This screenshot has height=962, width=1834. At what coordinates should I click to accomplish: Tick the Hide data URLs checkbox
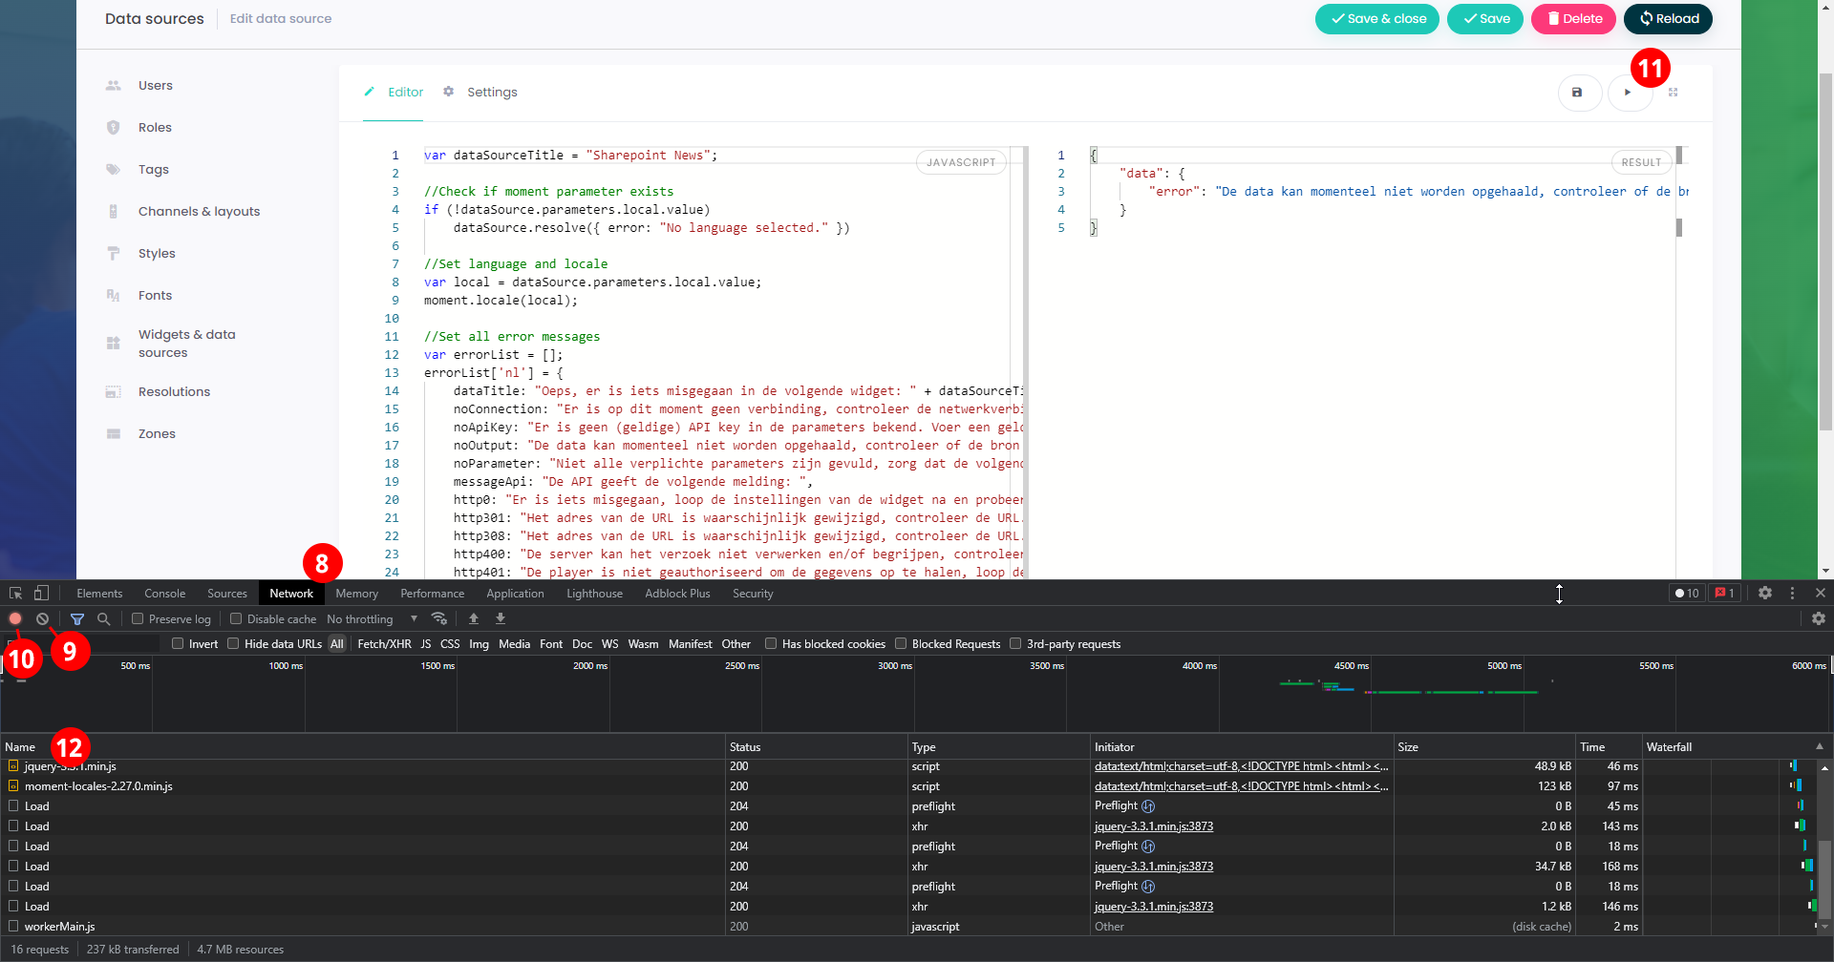point(233,644)
